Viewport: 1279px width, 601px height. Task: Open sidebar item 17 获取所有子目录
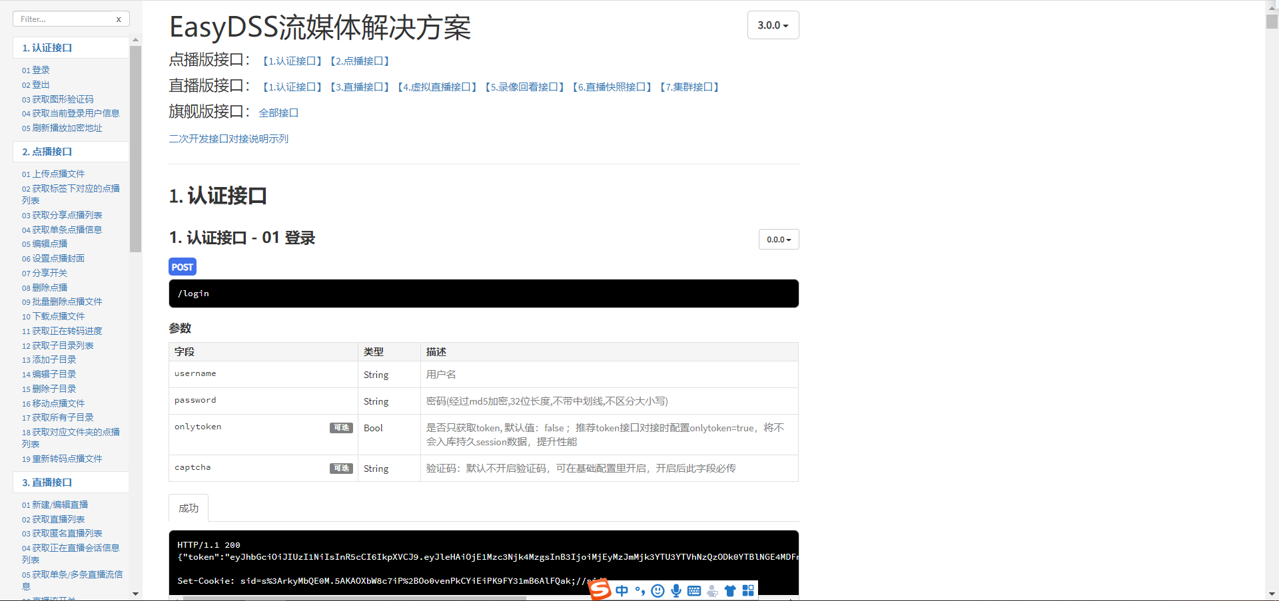click(x=57, y=417)
